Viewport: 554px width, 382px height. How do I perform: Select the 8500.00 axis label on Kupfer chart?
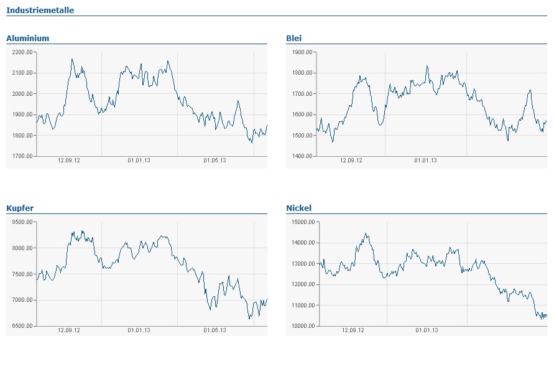point(22,222)
